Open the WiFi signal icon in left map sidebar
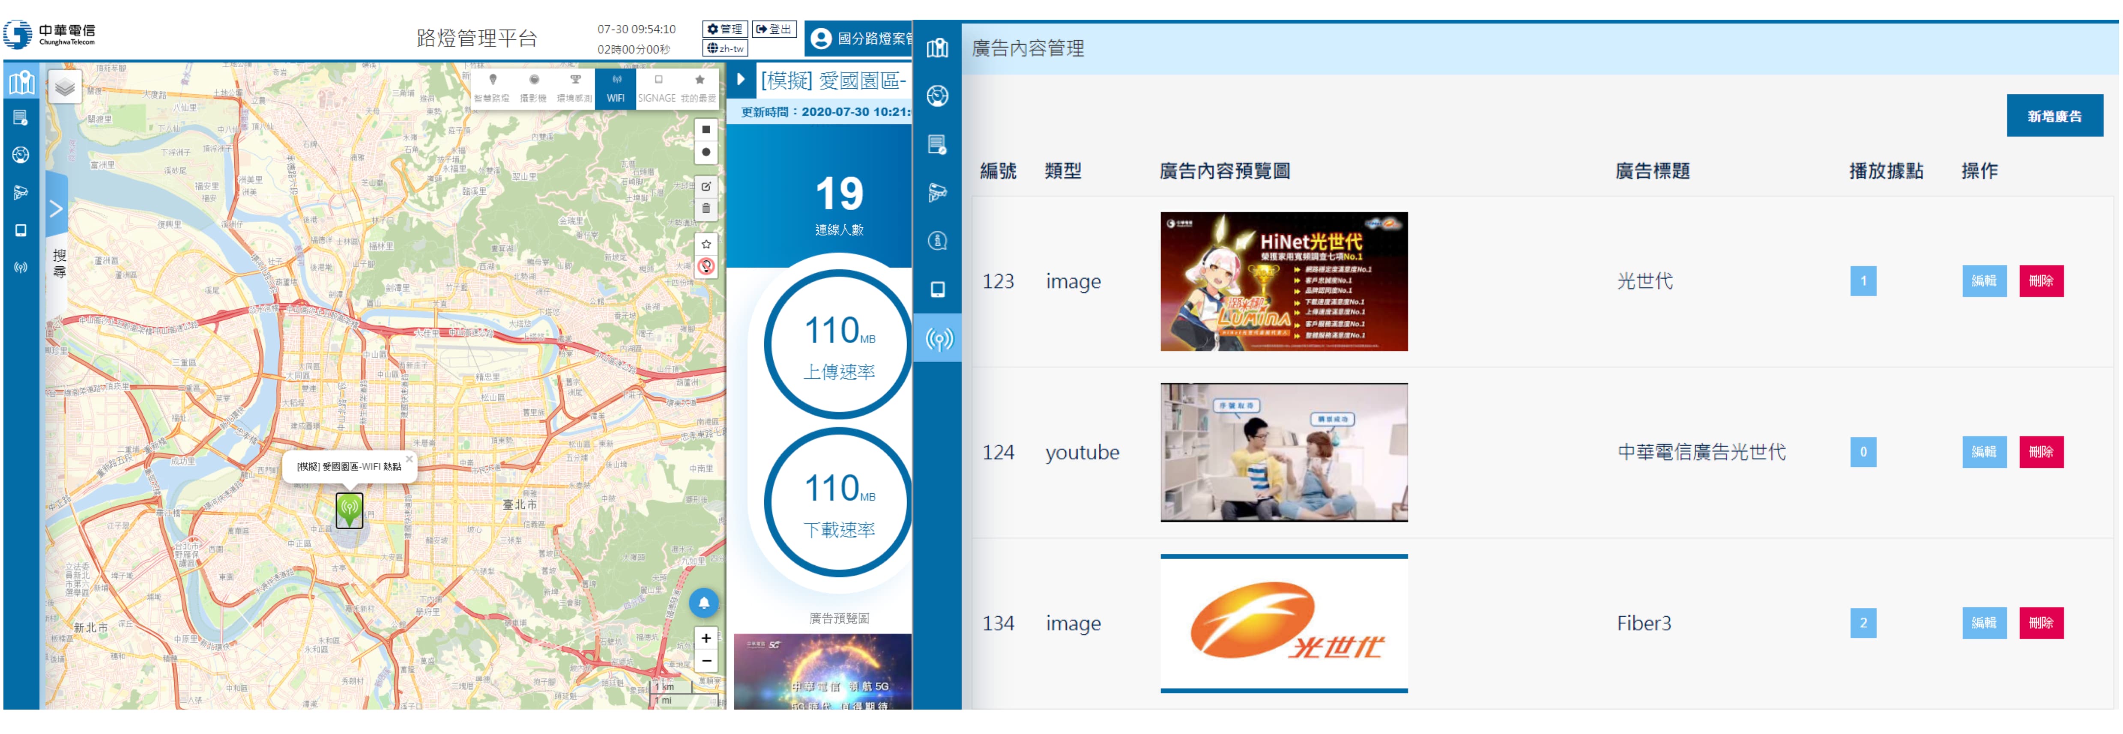2123x734 pixels. (x=21, y=267)
